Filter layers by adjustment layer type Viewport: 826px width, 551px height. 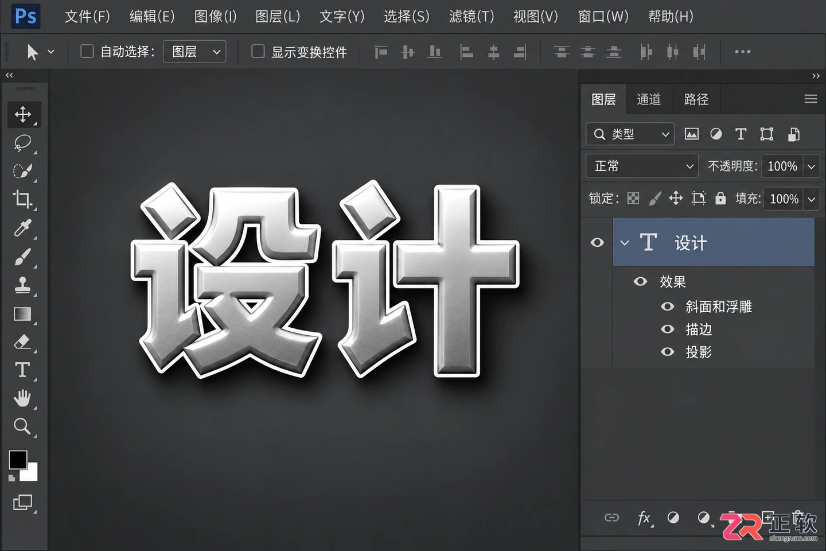coord(716,134)
